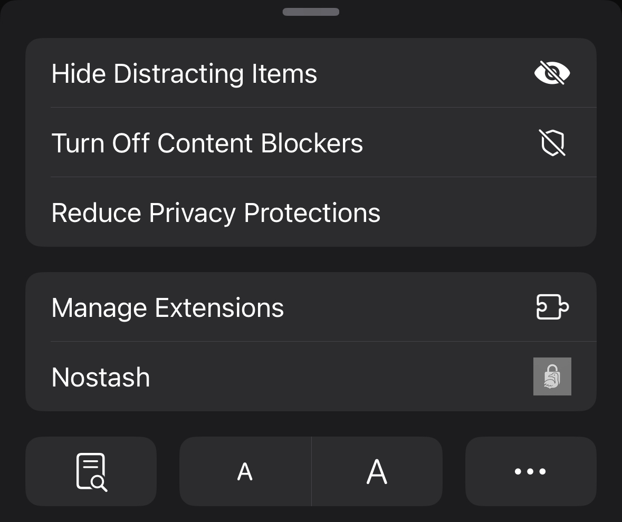Open the Manage Extensions label
622x522 pixels.
pyautogui.click(x=168, y=307)
